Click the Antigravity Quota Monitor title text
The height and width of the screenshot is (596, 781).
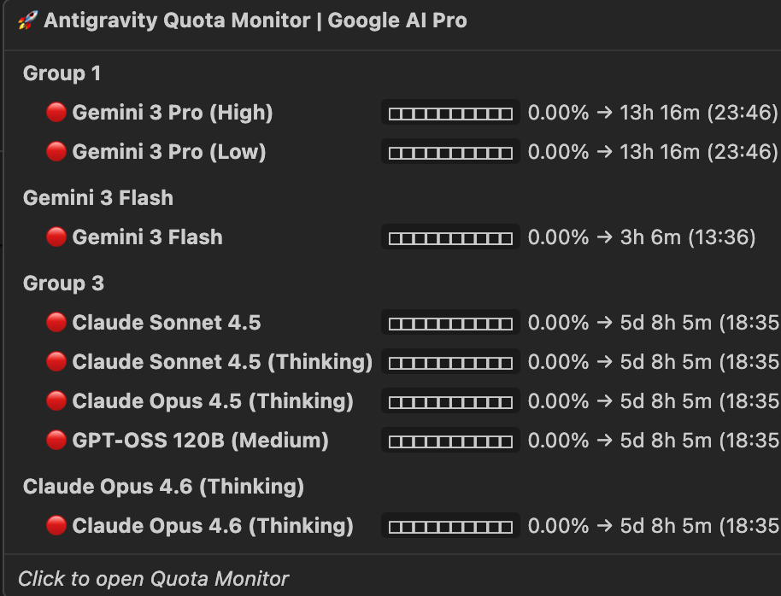(x=255, y=20)
